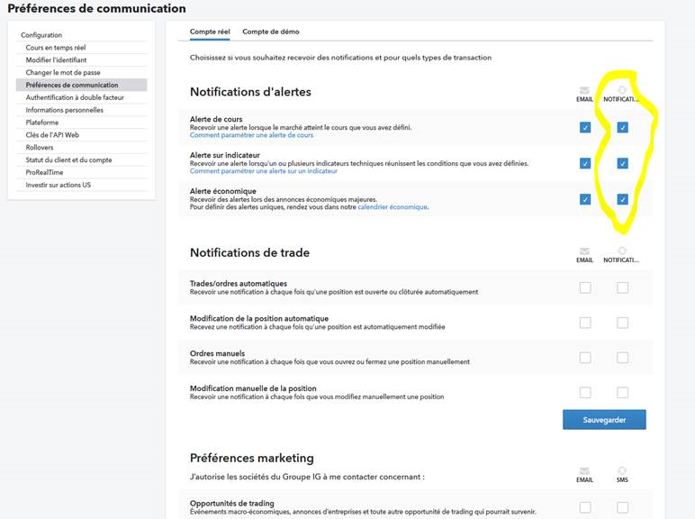Enable email for Trades/ordres automatiques
The width and height of the screenshot is (695, 519).
[585, 287]
